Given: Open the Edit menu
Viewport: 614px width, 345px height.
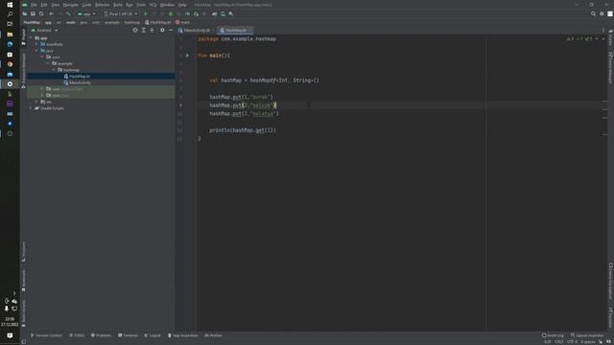Looking at the screenshot, I should tap(44, 5).
